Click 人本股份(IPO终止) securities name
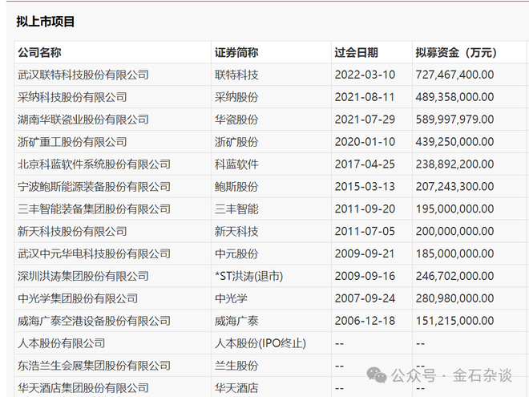Screen dimensions: 529x397 pos(260,343)
